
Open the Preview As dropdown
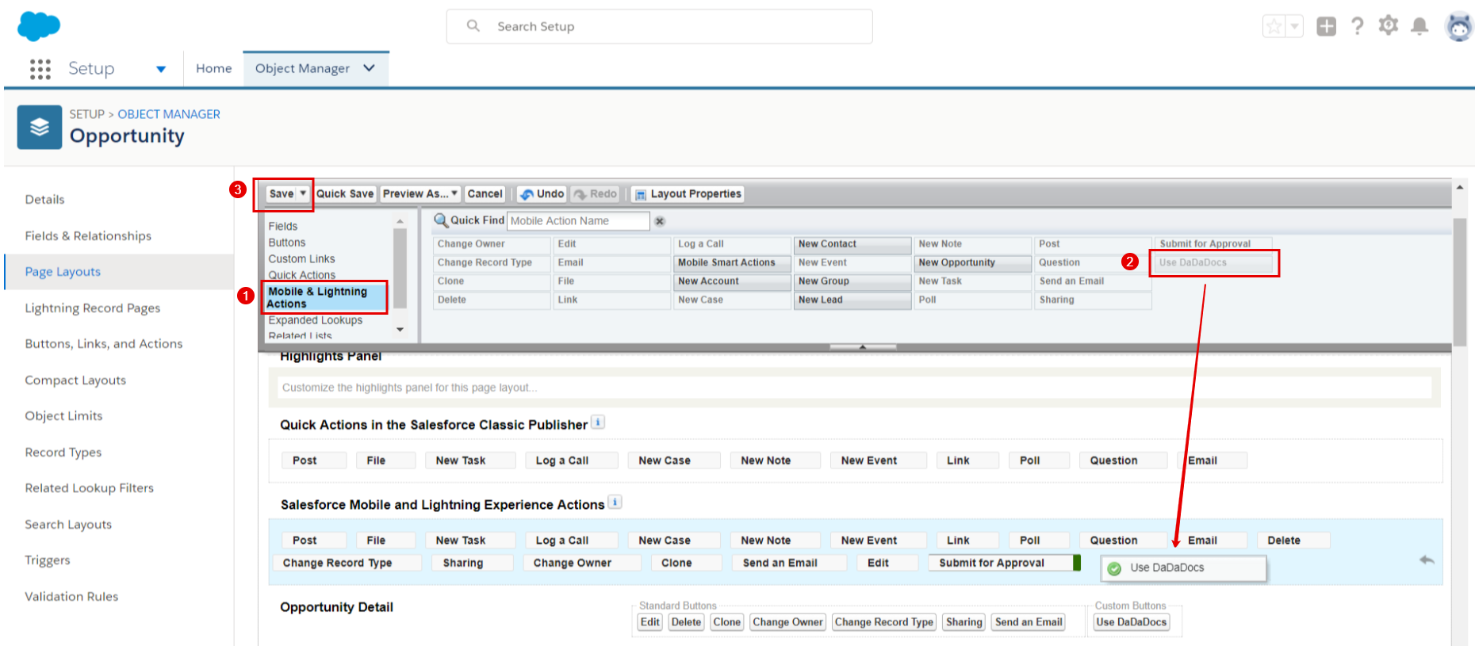(420, 193)
